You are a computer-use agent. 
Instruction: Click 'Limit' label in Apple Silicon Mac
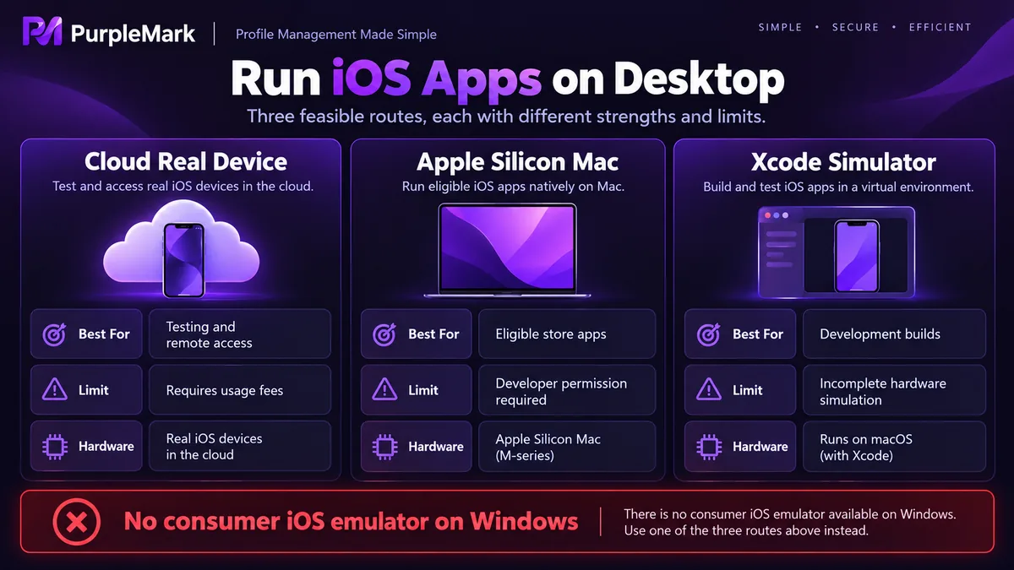tap(423, 390)
